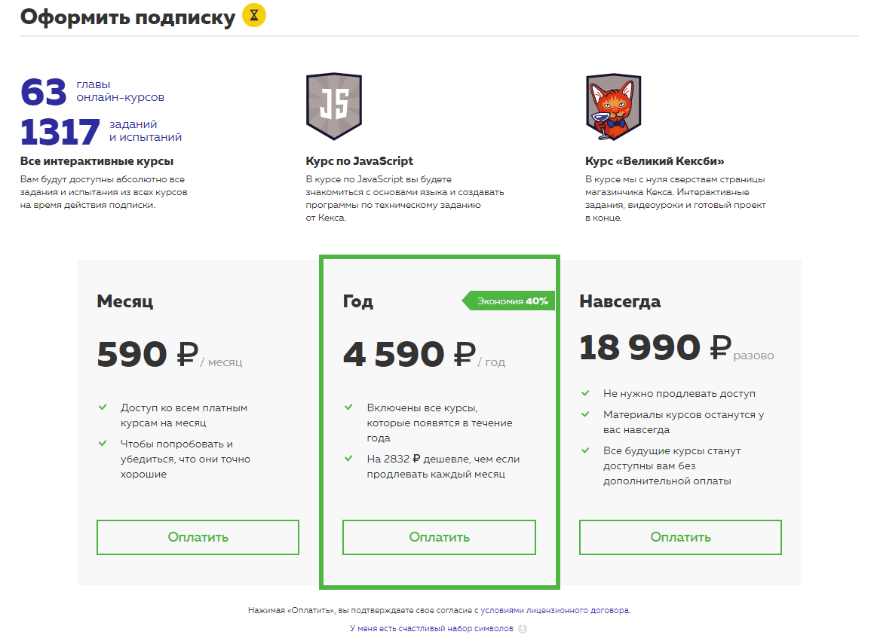Screen dimensions: 874x644
Task: Click the checkmark beside «Все будущие курсы станут»
Action: pyautogui.click(x=585, y=450)
